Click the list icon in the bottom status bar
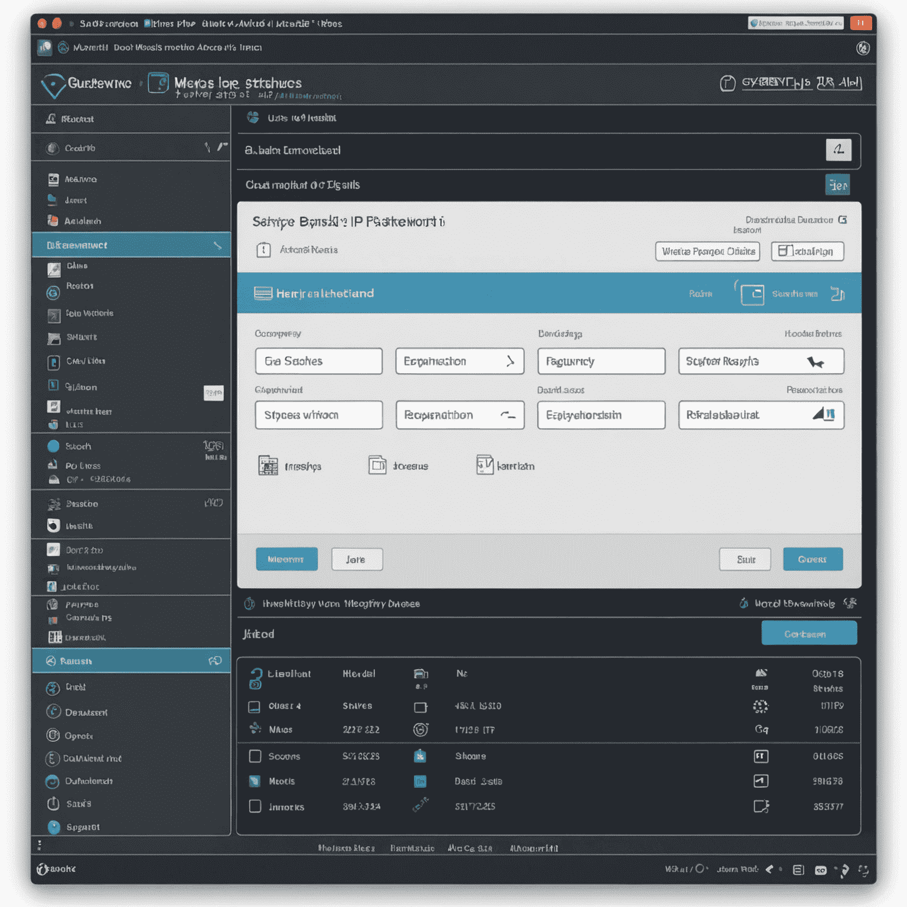The width and height of the screenshot is (907, 907). click(x=798, y=870)
